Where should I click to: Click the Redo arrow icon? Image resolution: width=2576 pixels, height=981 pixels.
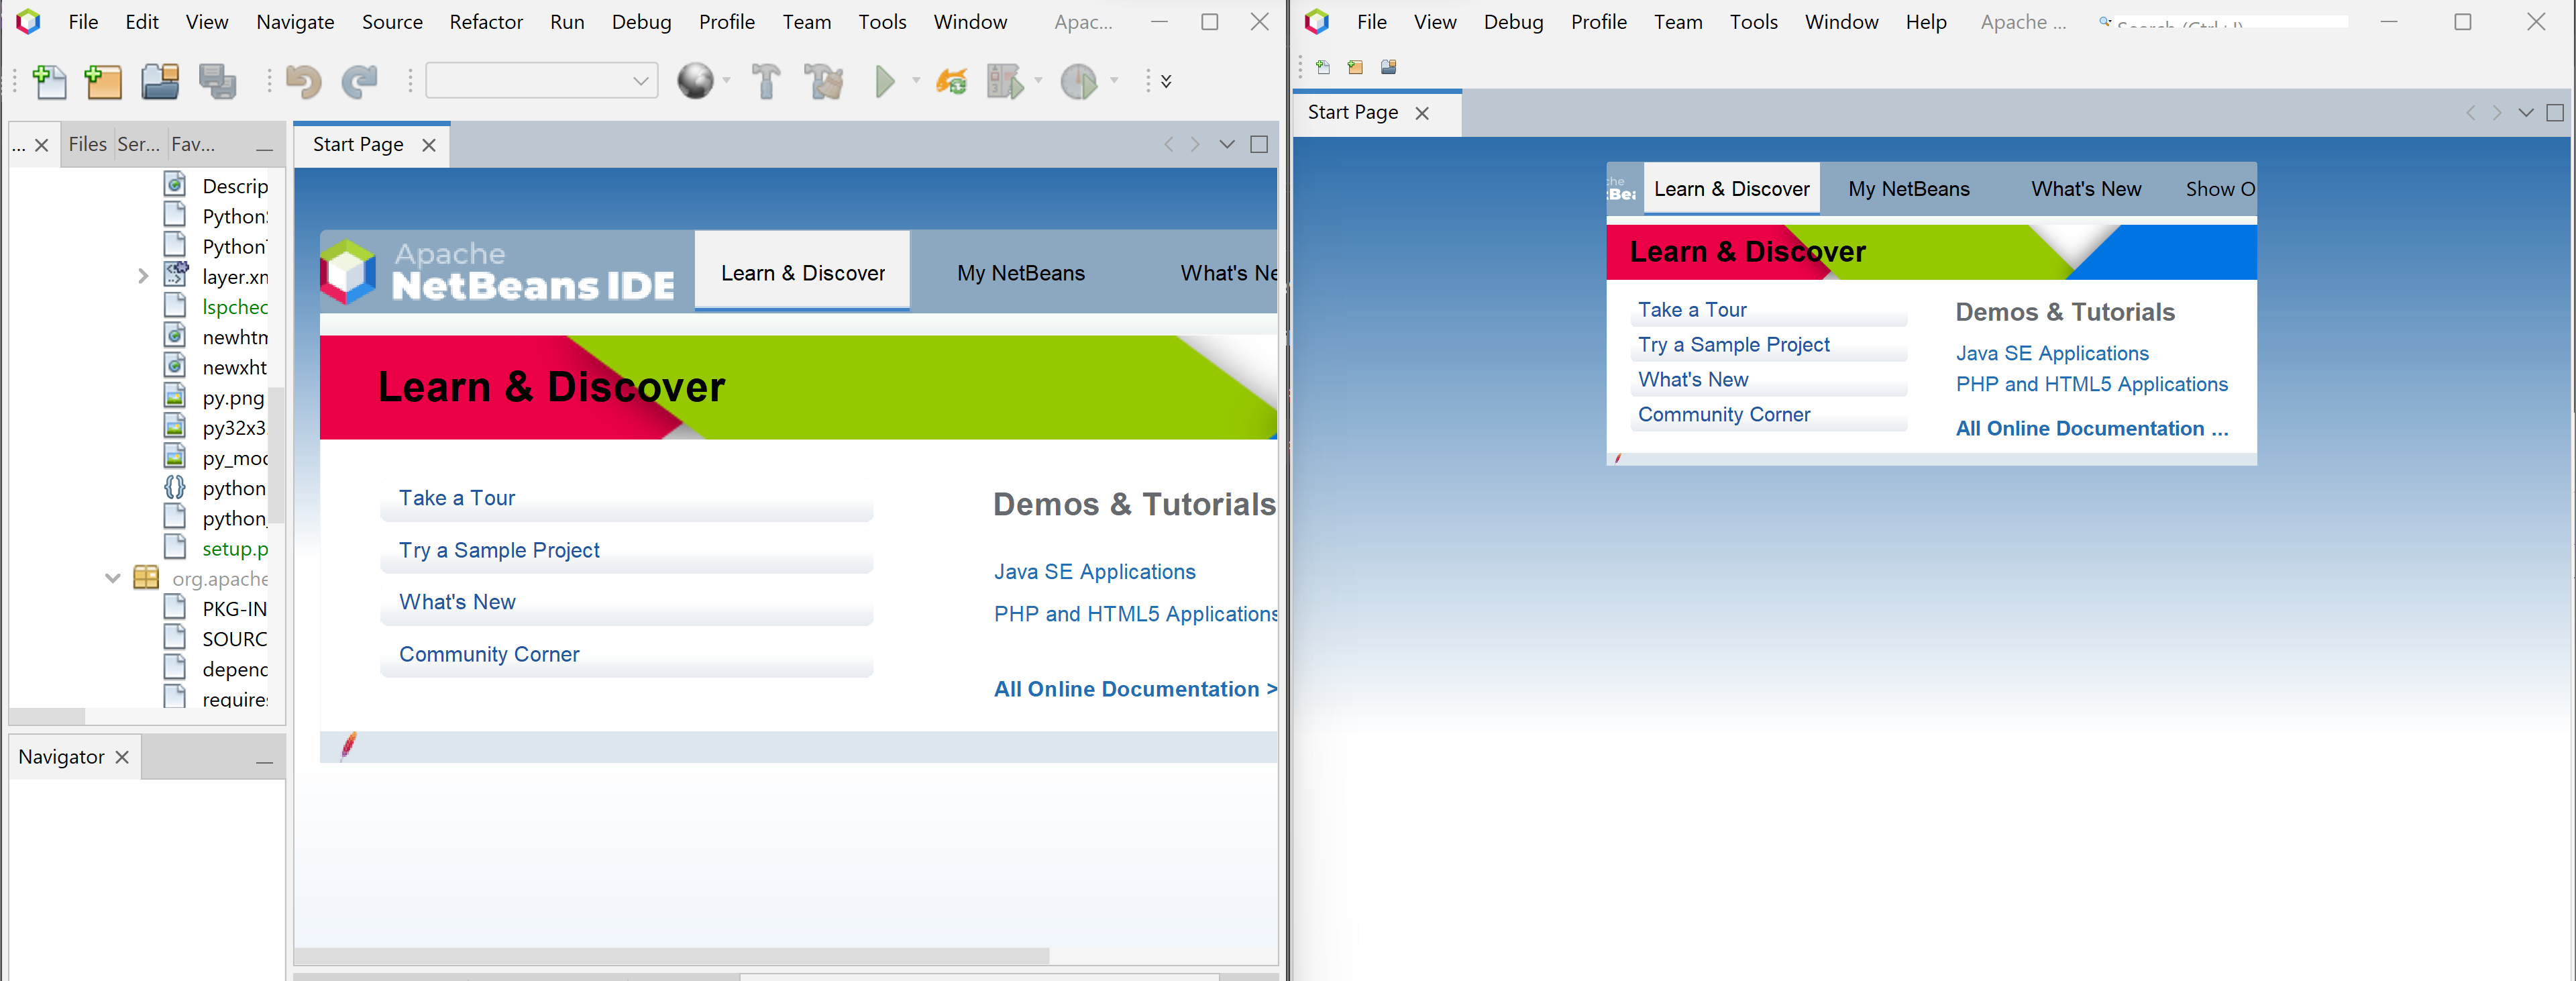pos(360,81)
